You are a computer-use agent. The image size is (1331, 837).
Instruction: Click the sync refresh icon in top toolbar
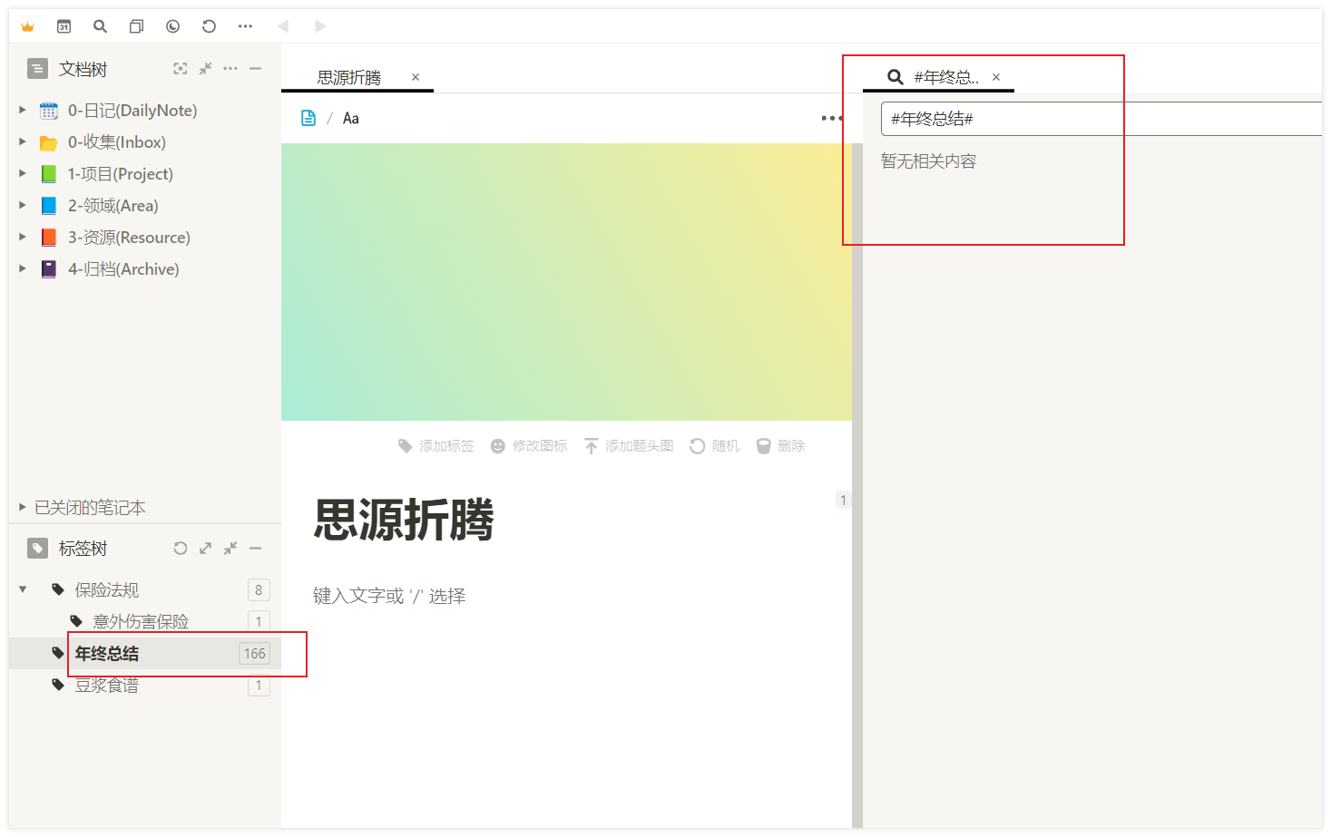209,27
